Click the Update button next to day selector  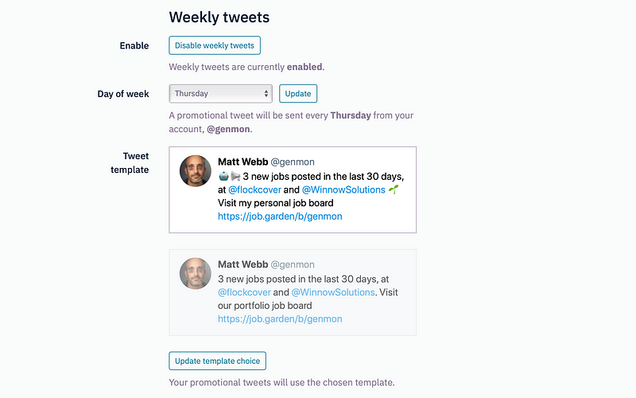298,94
